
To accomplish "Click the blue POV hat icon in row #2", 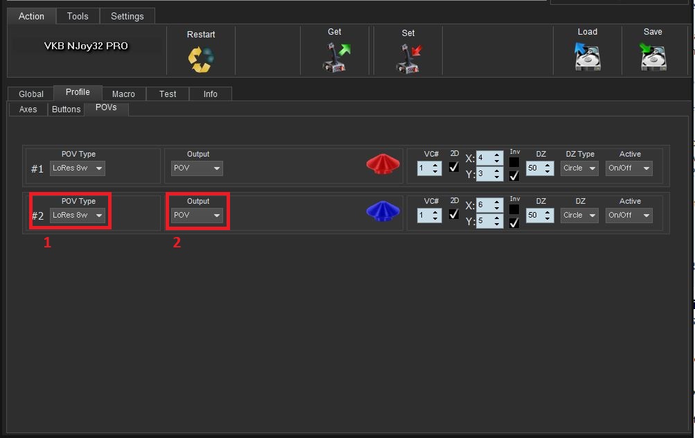I will [x=383, y=211].
